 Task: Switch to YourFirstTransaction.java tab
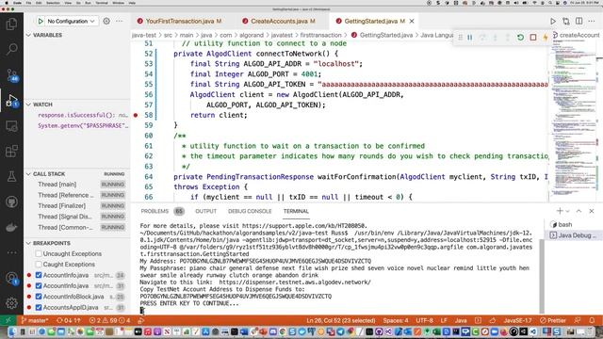coord(180,21)
